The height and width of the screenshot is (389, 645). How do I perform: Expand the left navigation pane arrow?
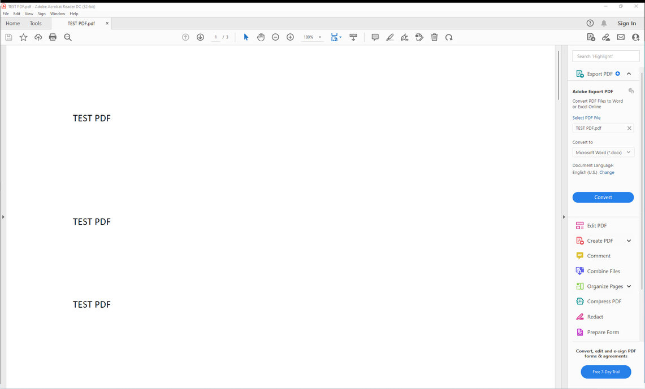(x=3, y=217)
